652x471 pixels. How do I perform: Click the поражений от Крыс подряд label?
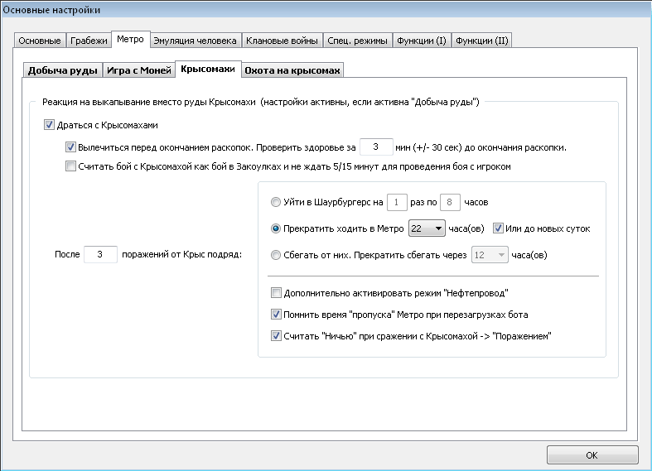pyautogui.click(x=181, y=254)
